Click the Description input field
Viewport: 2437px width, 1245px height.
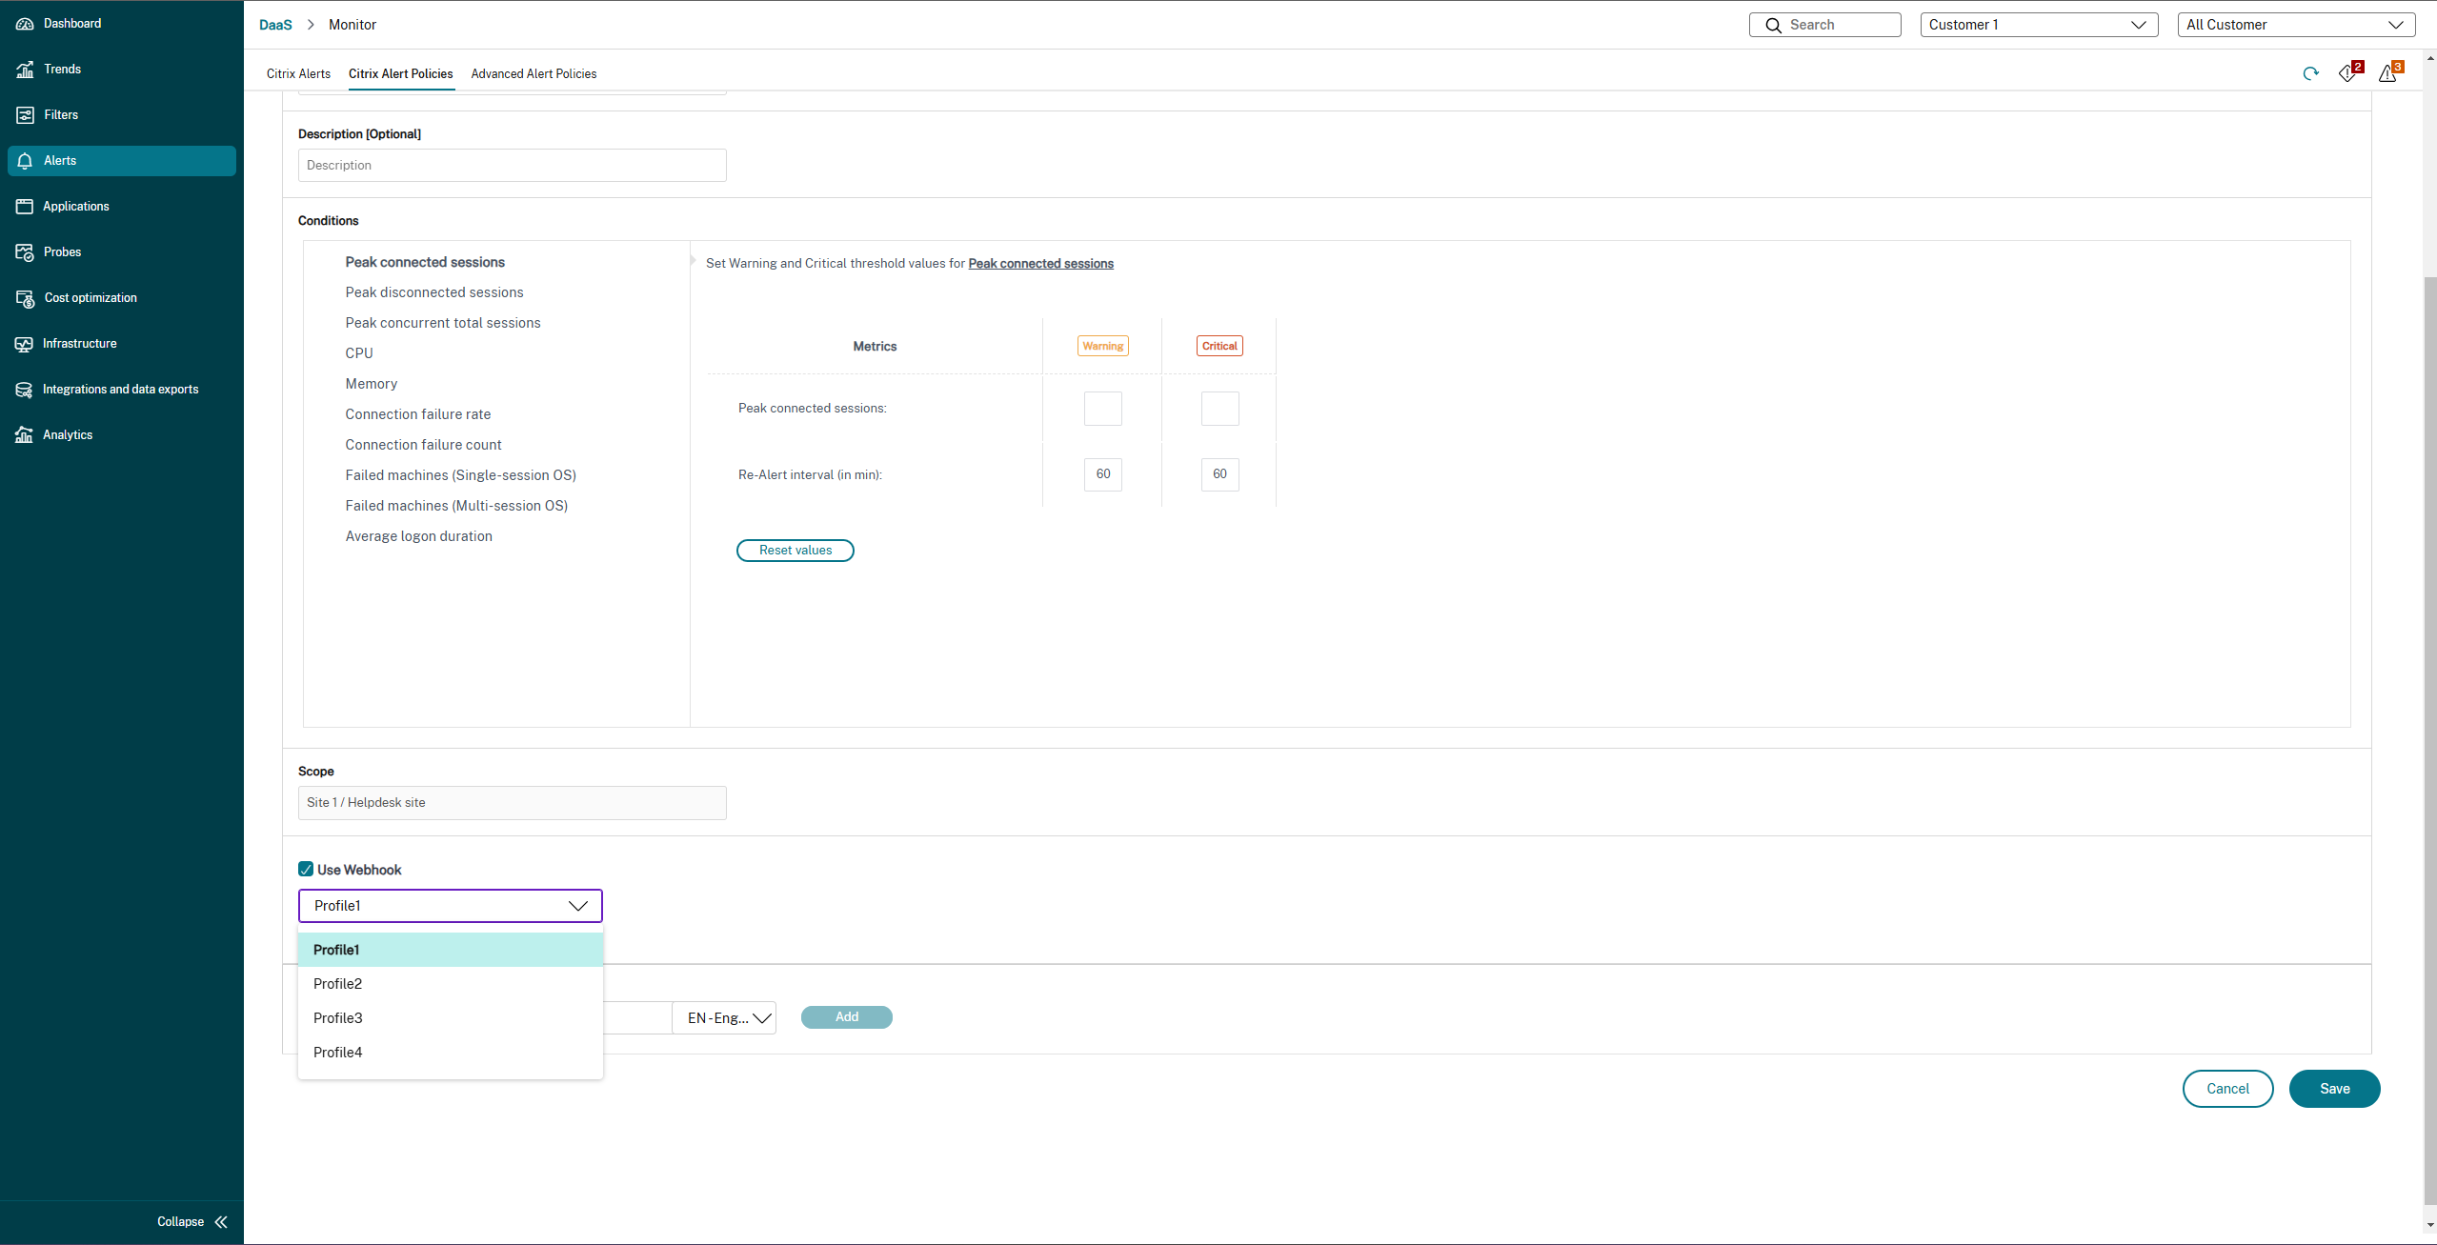(x=513, y=165)
